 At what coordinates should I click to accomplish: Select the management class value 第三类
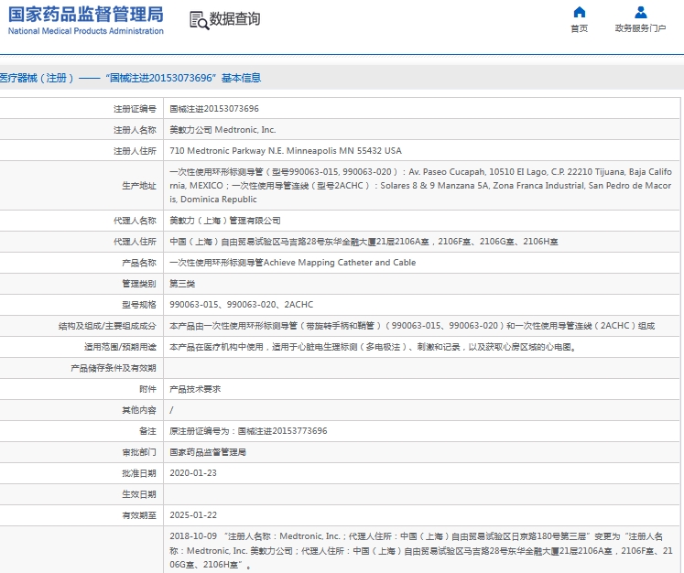[x=182, y=284]
